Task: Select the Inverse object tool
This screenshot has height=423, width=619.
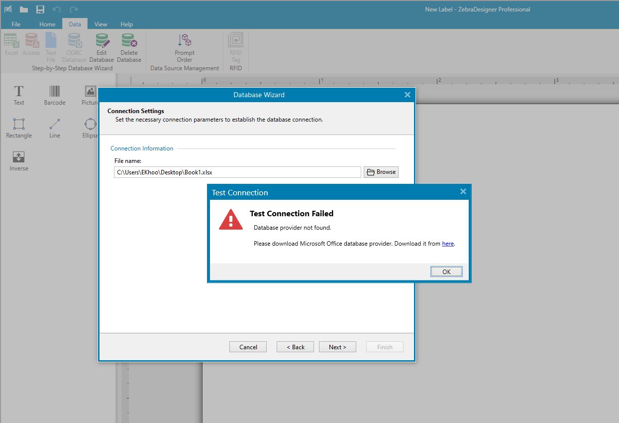Action: pyautogui.click(x=19, y=161)
